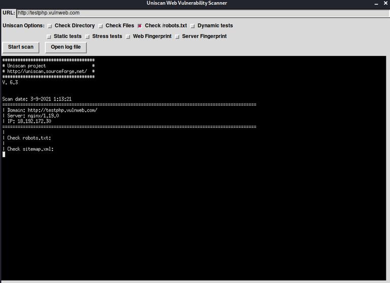Focus the URL input field

click(x=203, y=13)
